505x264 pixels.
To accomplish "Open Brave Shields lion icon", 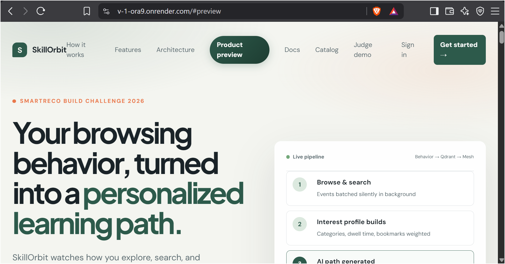I will [x=377, y=11].
